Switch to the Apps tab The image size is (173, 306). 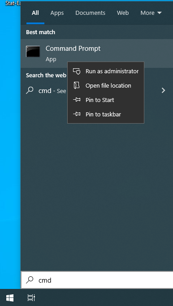click(x=57, y=13)
